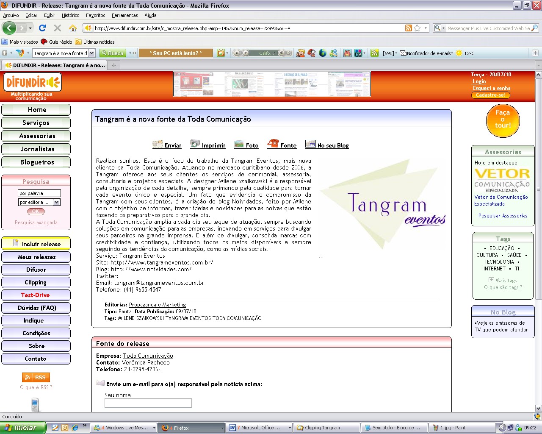Click the orange RSS button in sidebar
The height and width of the screenshot is (434, 542).
pyautogui.click(x=36, y=377)
